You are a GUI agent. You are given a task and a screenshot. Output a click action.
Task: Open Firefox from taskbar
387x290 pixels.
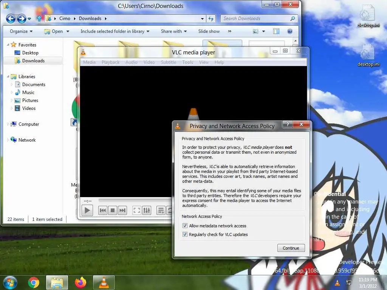(80, 282)
